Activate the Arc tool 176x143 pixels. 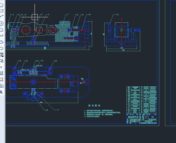(x=1, y=16)
